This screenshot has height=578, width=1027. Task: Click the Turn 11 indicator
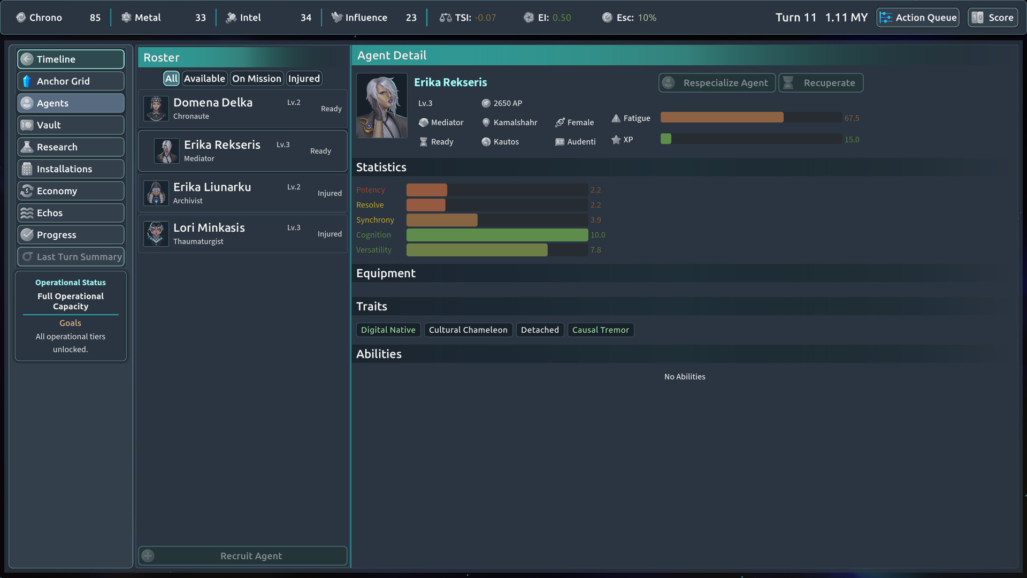(796, 18)
